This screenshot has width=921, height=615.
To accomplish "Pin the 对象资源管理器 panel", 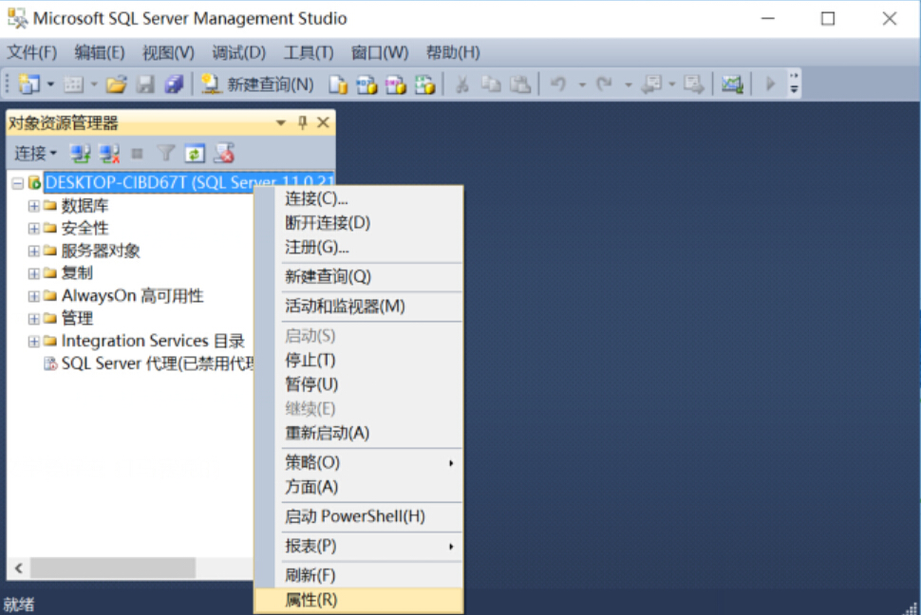I will 302,122.
